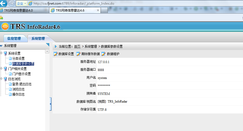The height and width of the screenshot is (131, 243).
Task: Click the 日志浏览 folder icon
Action: click(x=5, y=79)
